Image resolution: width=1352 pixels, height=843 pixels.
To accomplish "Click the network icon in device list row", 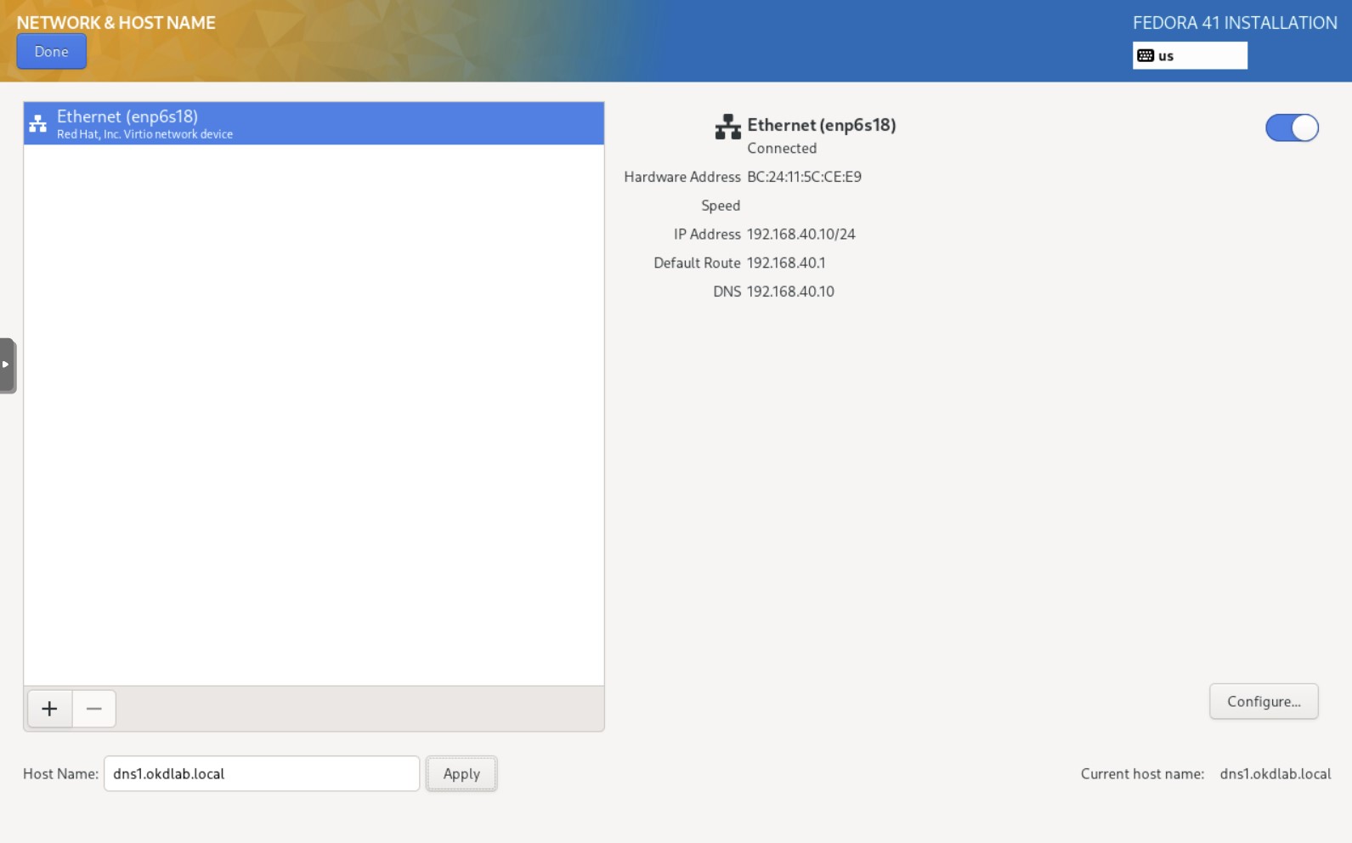I will coord(38,124).
